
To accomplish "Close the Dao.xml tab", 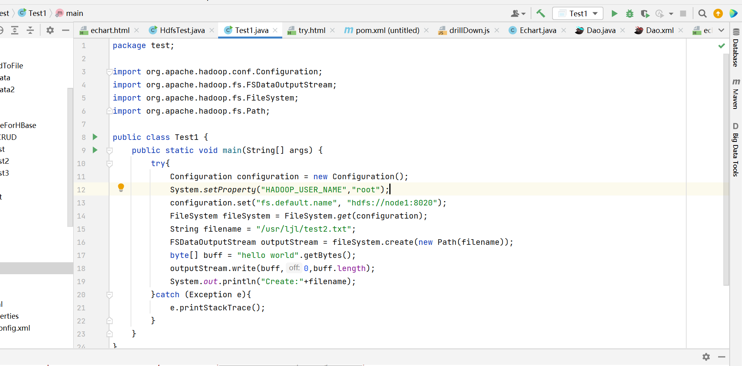I will (681, 30).
